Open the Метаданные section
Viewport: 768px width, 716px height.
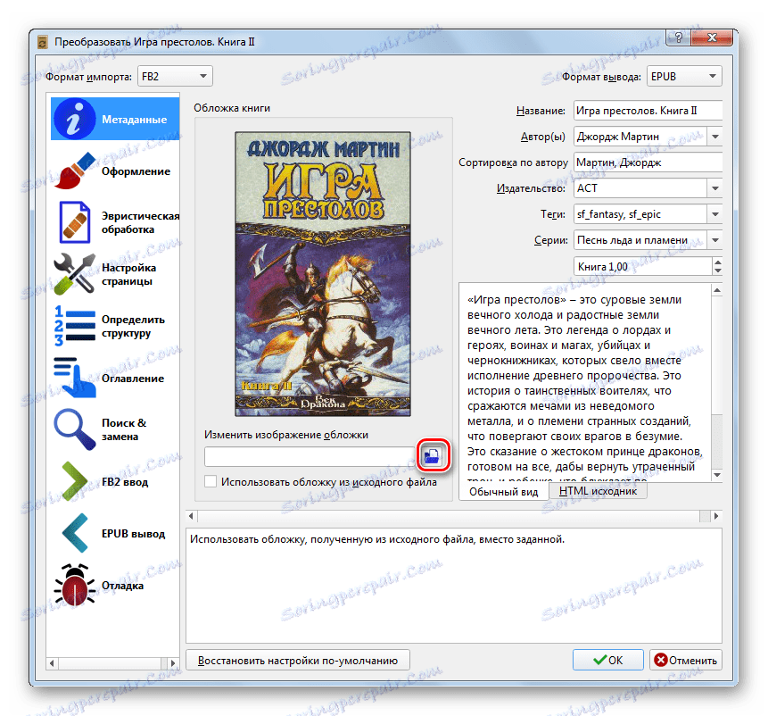[x=115, y=119]
